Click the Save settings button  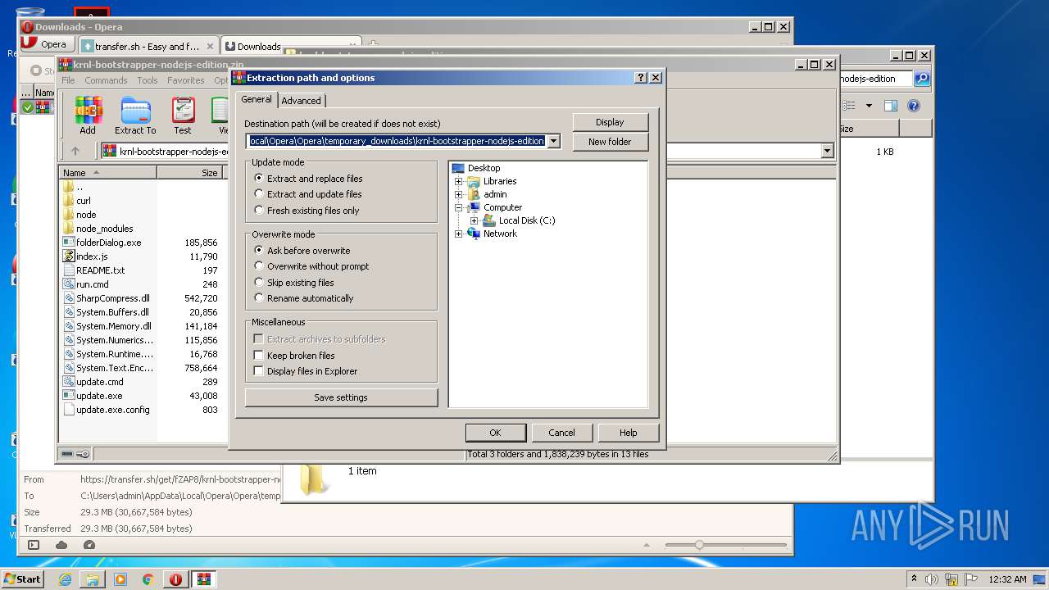click(341, 397)
